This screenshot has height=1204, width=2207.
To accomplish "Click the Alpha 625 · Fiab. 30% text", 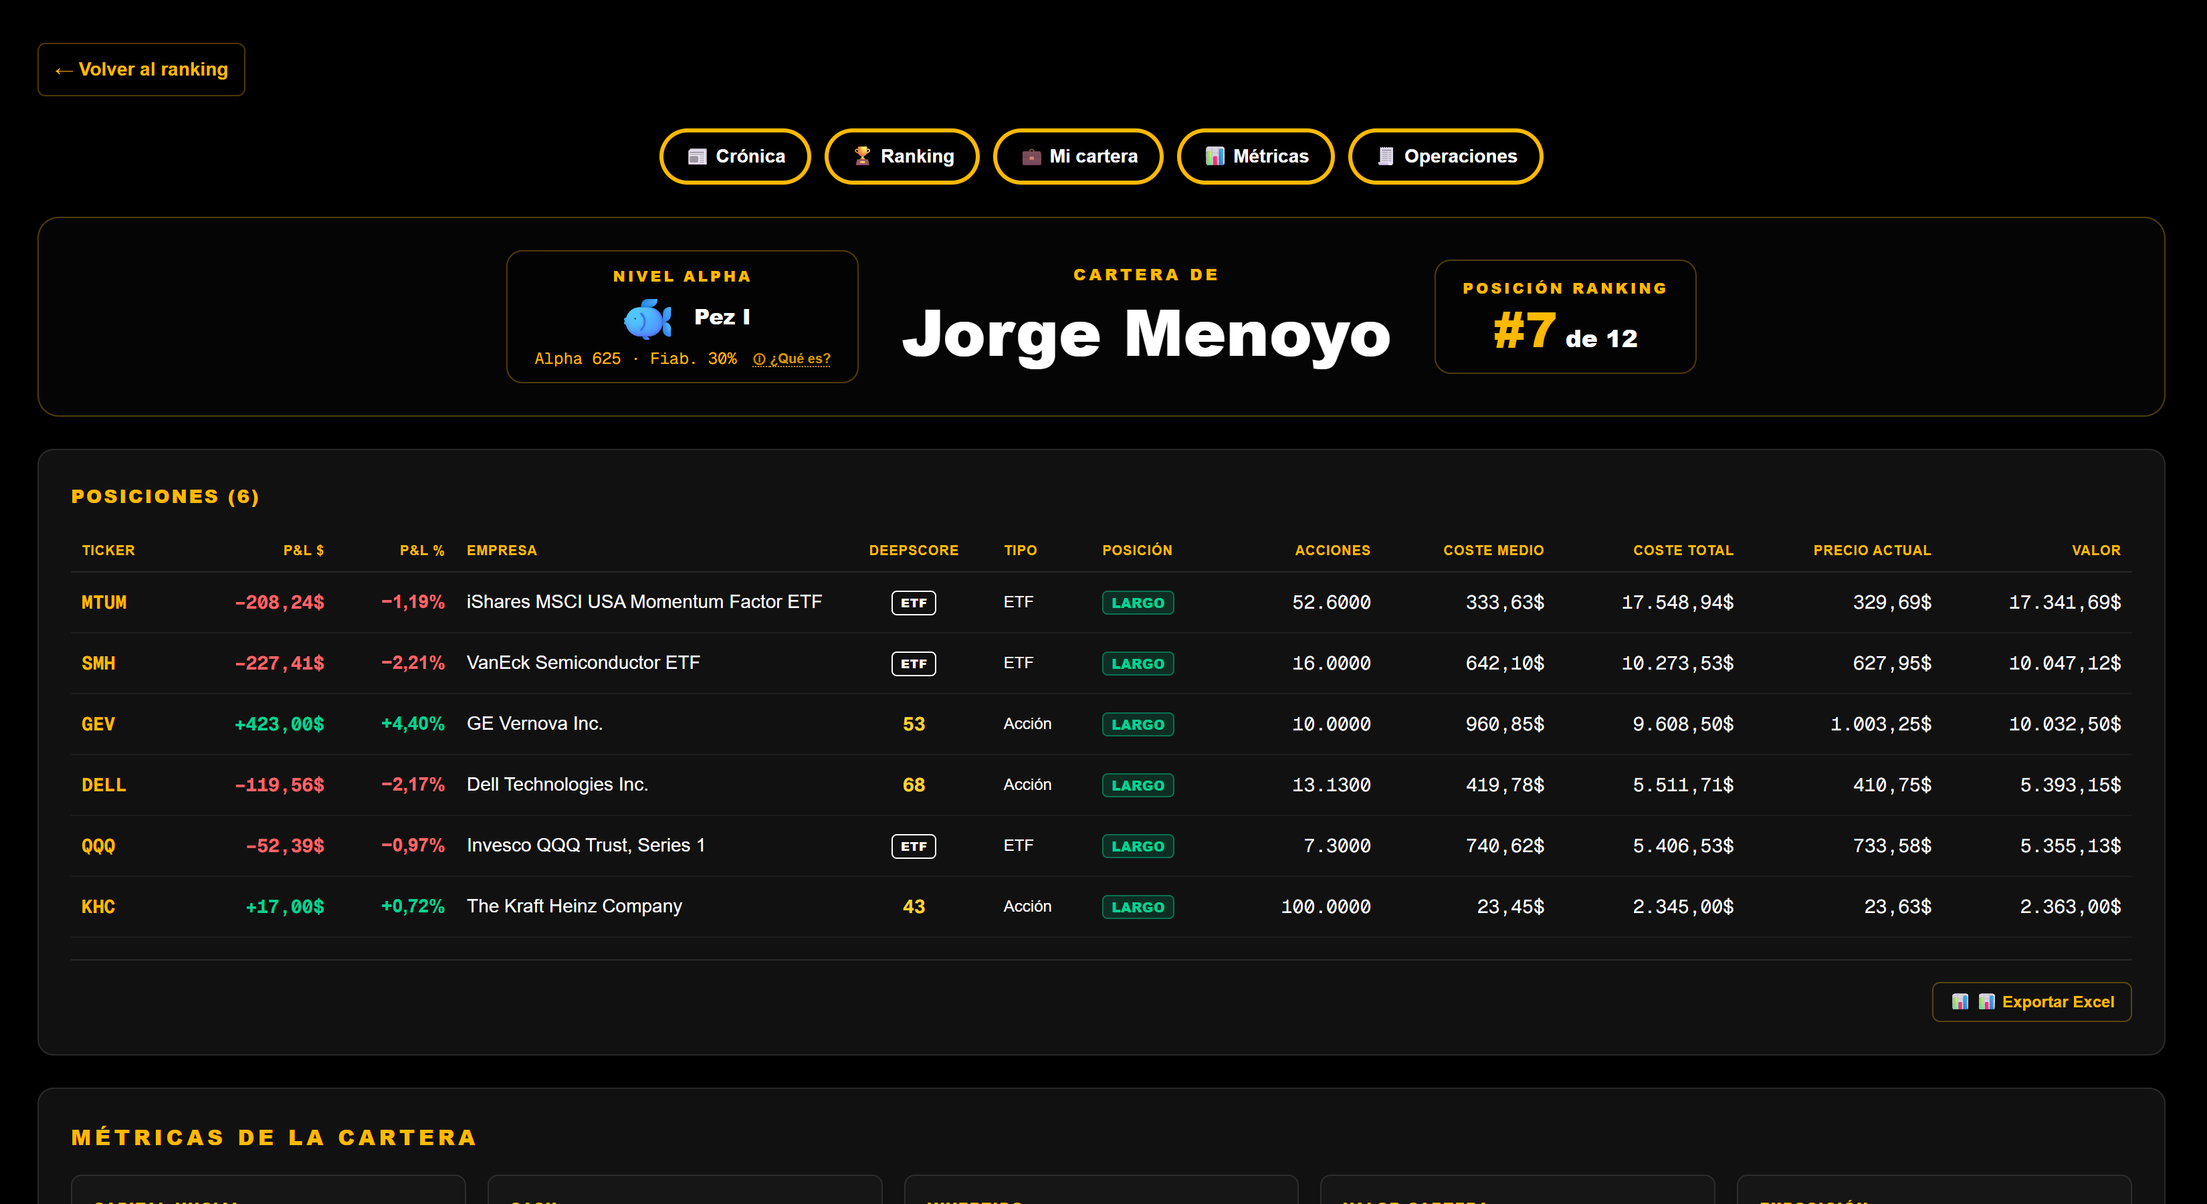I will pos(635,359).
